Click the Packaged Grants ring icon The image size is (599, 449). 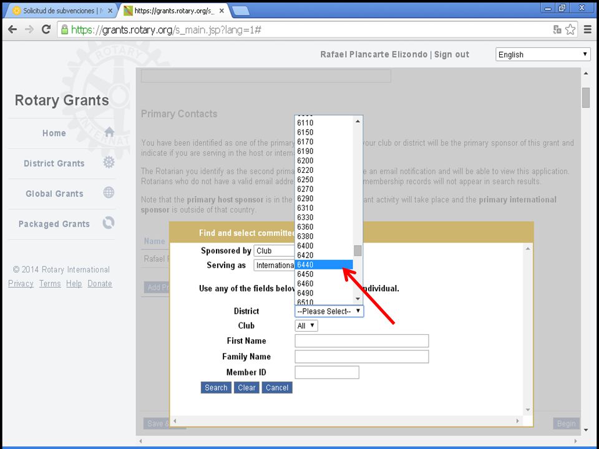[x=109, y=223]
